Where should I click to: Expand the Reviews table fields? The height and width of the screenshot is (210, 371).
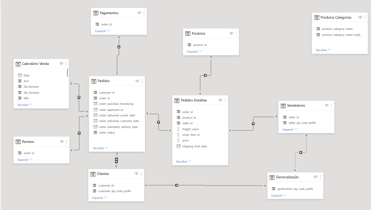(25, 160)
